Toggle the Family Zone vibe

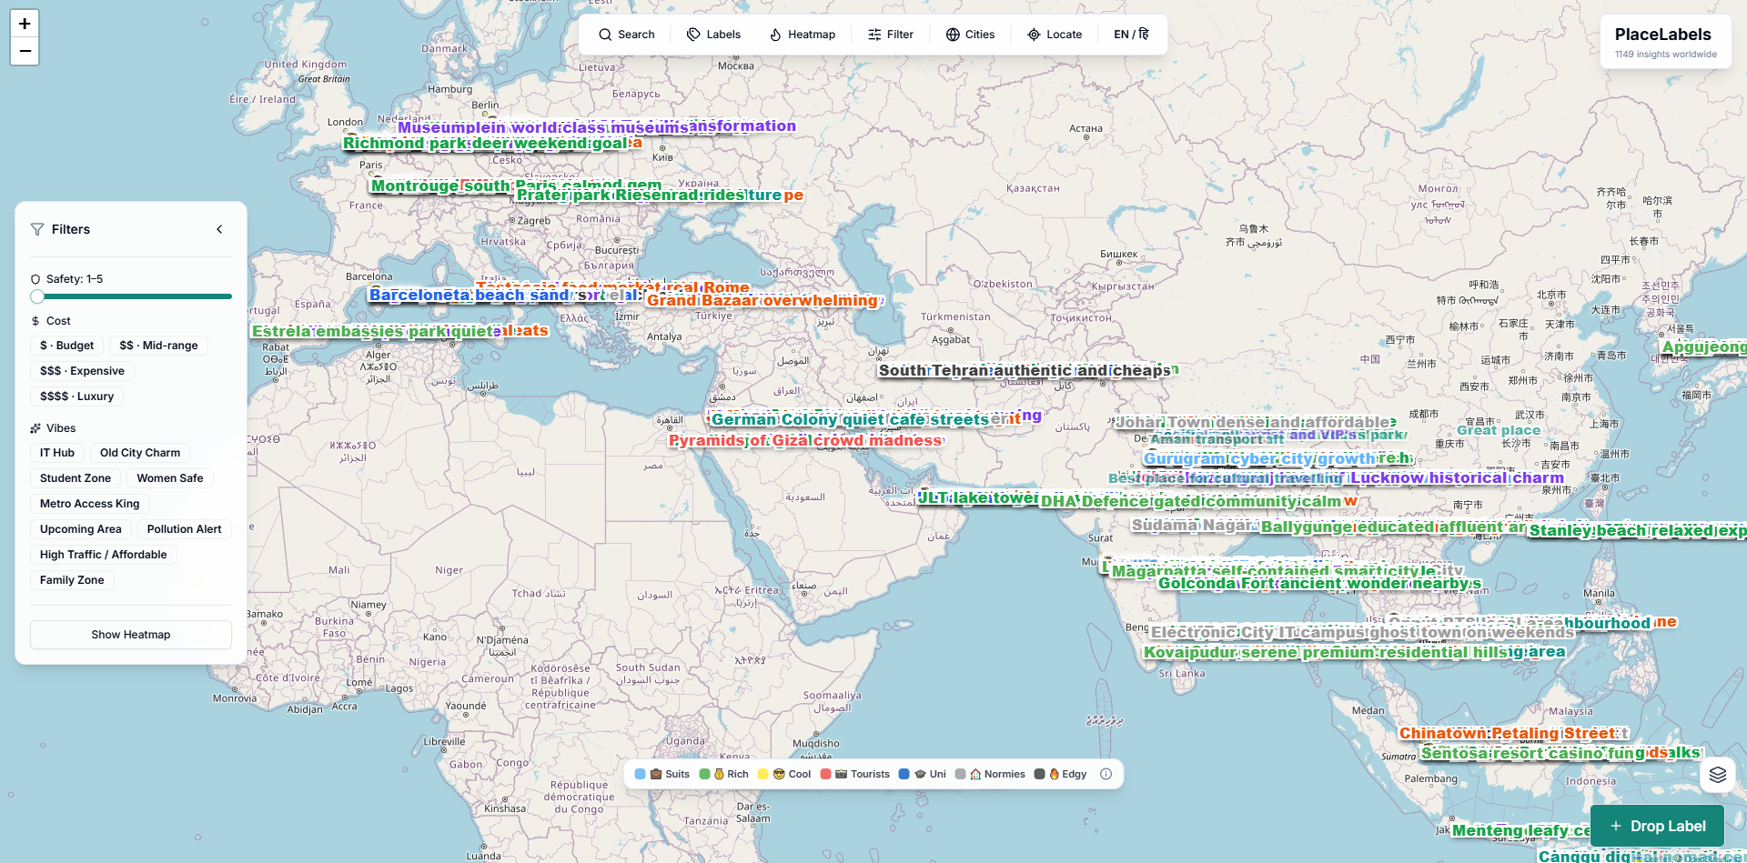click(72, 580)
